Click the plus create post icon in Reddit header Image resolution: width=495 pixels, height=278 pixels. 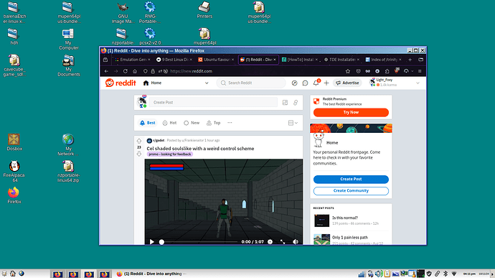(x=326, y=83)
